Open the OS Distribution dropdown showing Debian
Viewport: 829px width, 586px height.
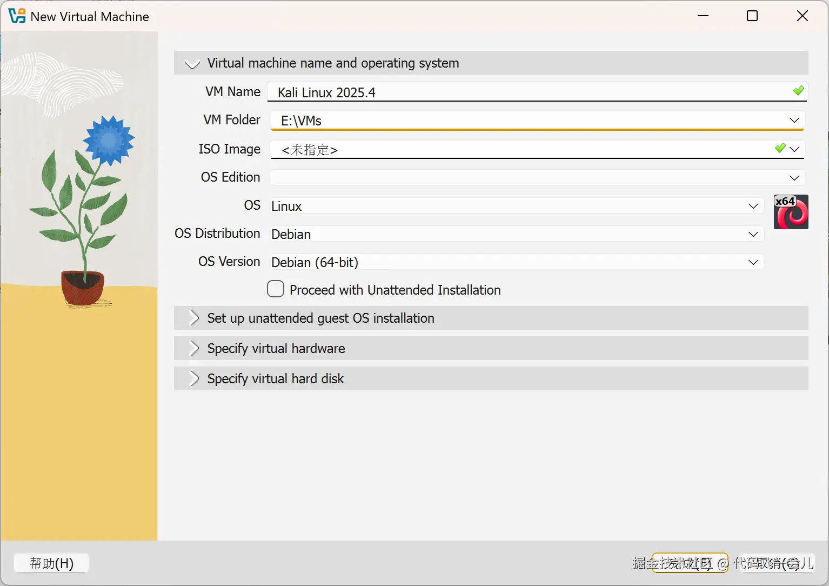coord(517,234)
